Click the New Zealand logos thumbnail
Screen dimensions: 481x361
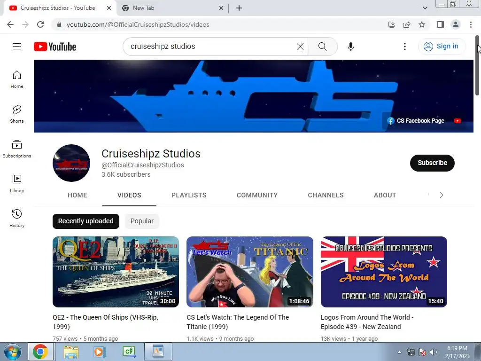tap(384, 272)
